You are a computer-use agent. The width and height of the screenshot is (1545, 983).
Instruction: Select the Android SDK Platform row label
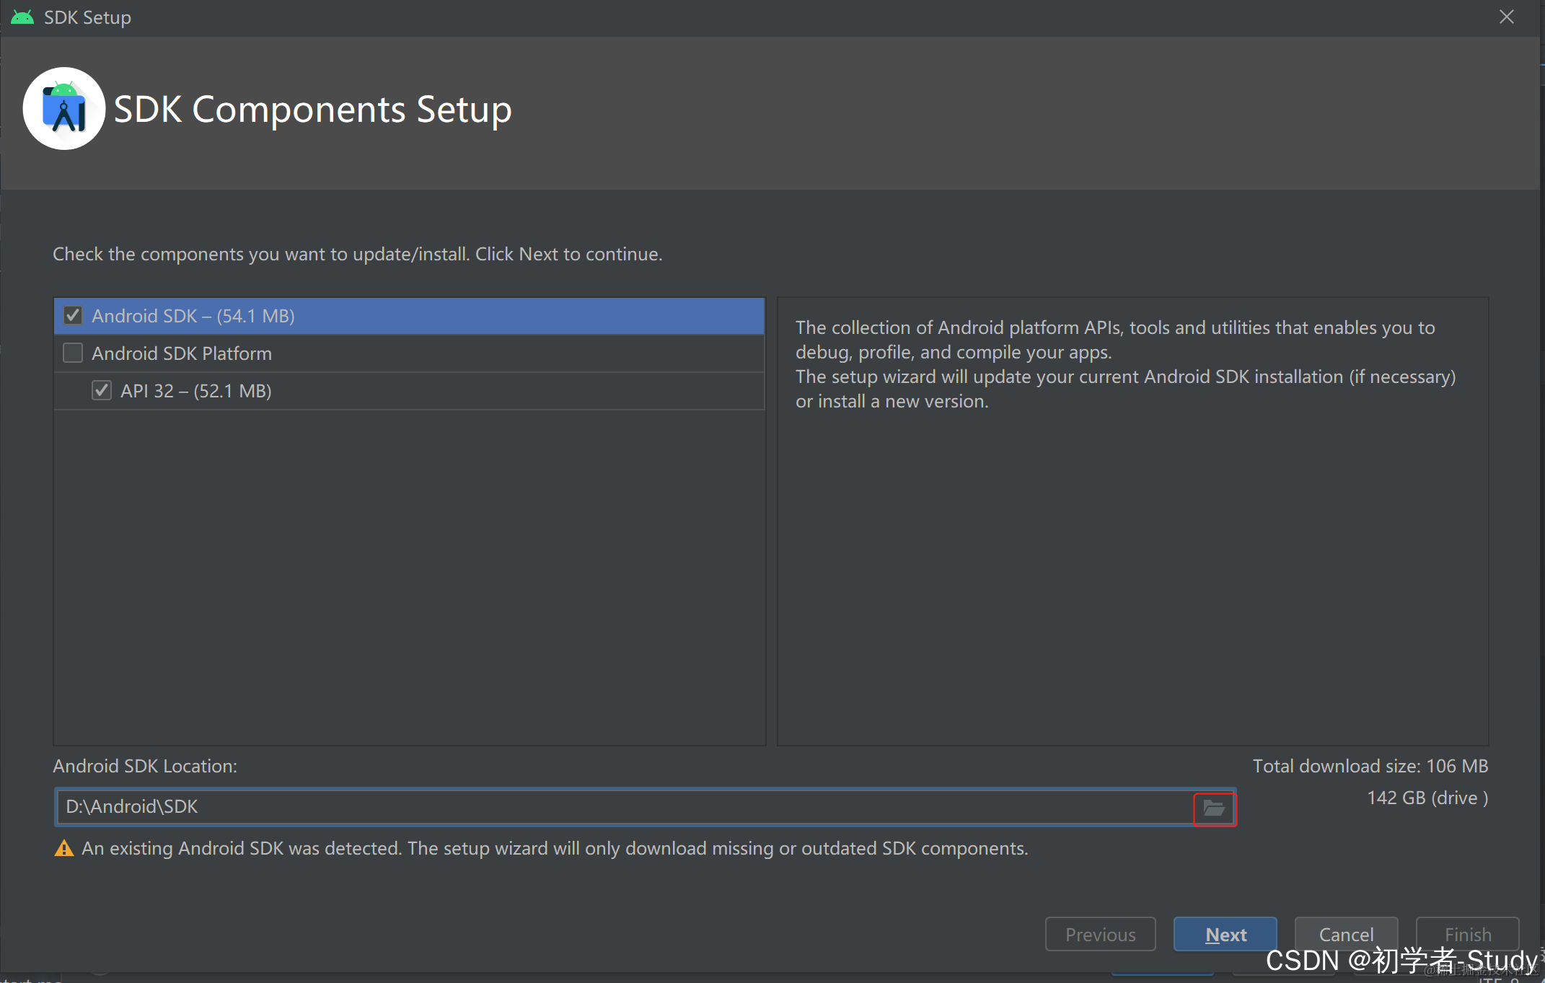pyautogui.click(x=182, y=353)
